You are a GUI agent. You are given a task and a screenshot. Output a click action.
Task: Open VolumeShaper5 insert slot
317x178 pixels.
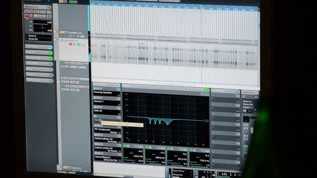click(x=108, y=158)
